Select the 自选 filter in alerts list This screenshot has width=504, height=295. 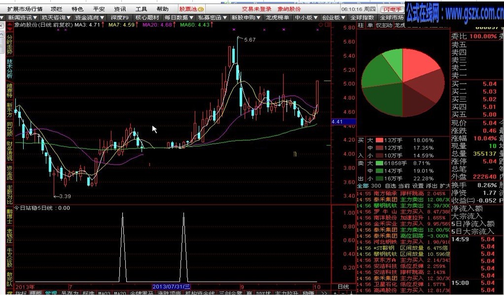391,186
